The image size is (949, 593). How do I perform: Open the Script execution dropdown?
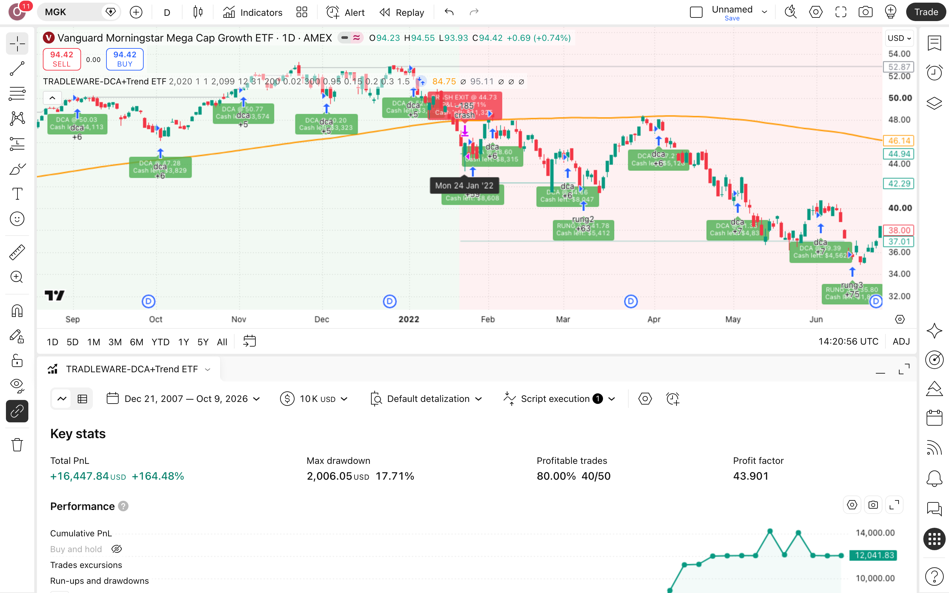(x=559, y=399)
